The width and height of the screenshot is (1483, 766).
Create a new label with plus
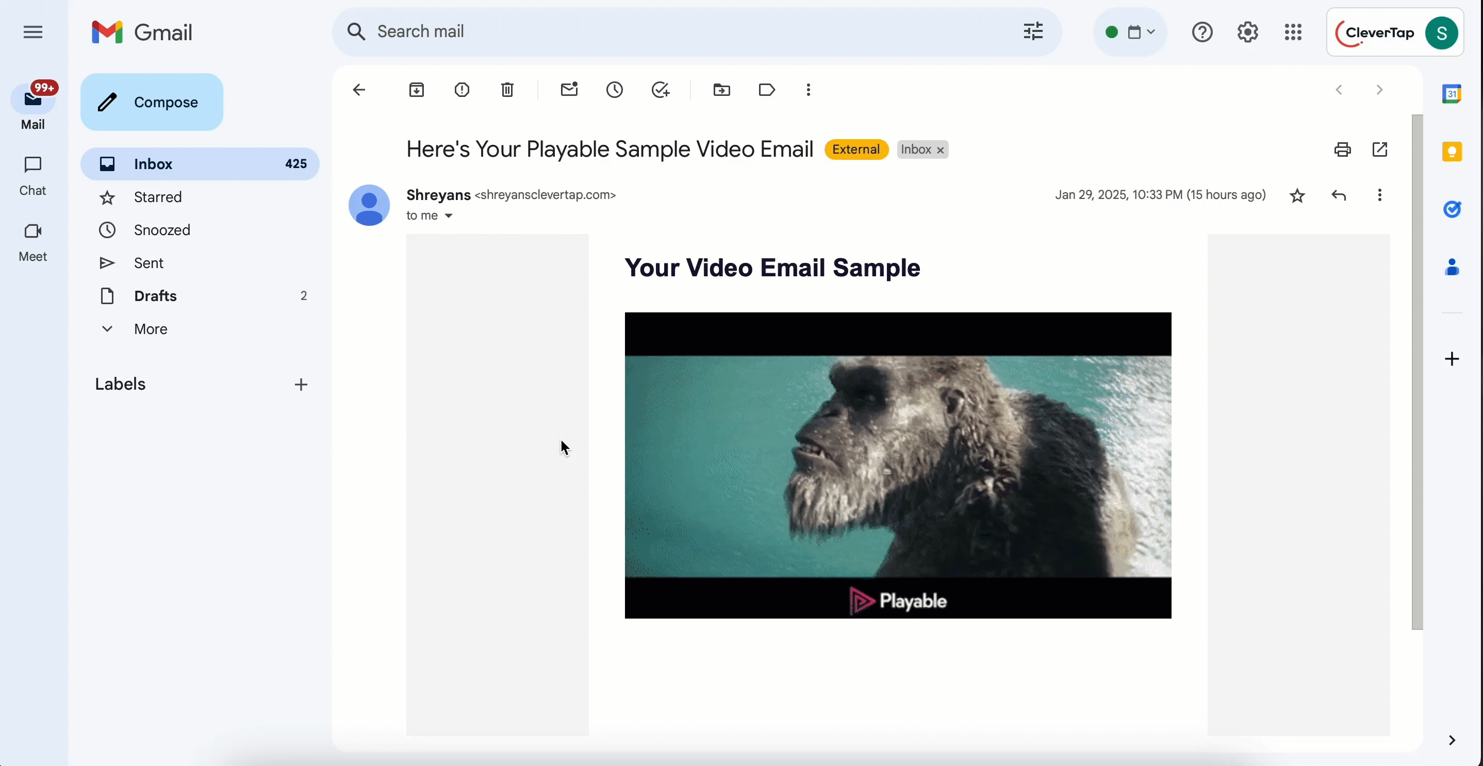301,385
